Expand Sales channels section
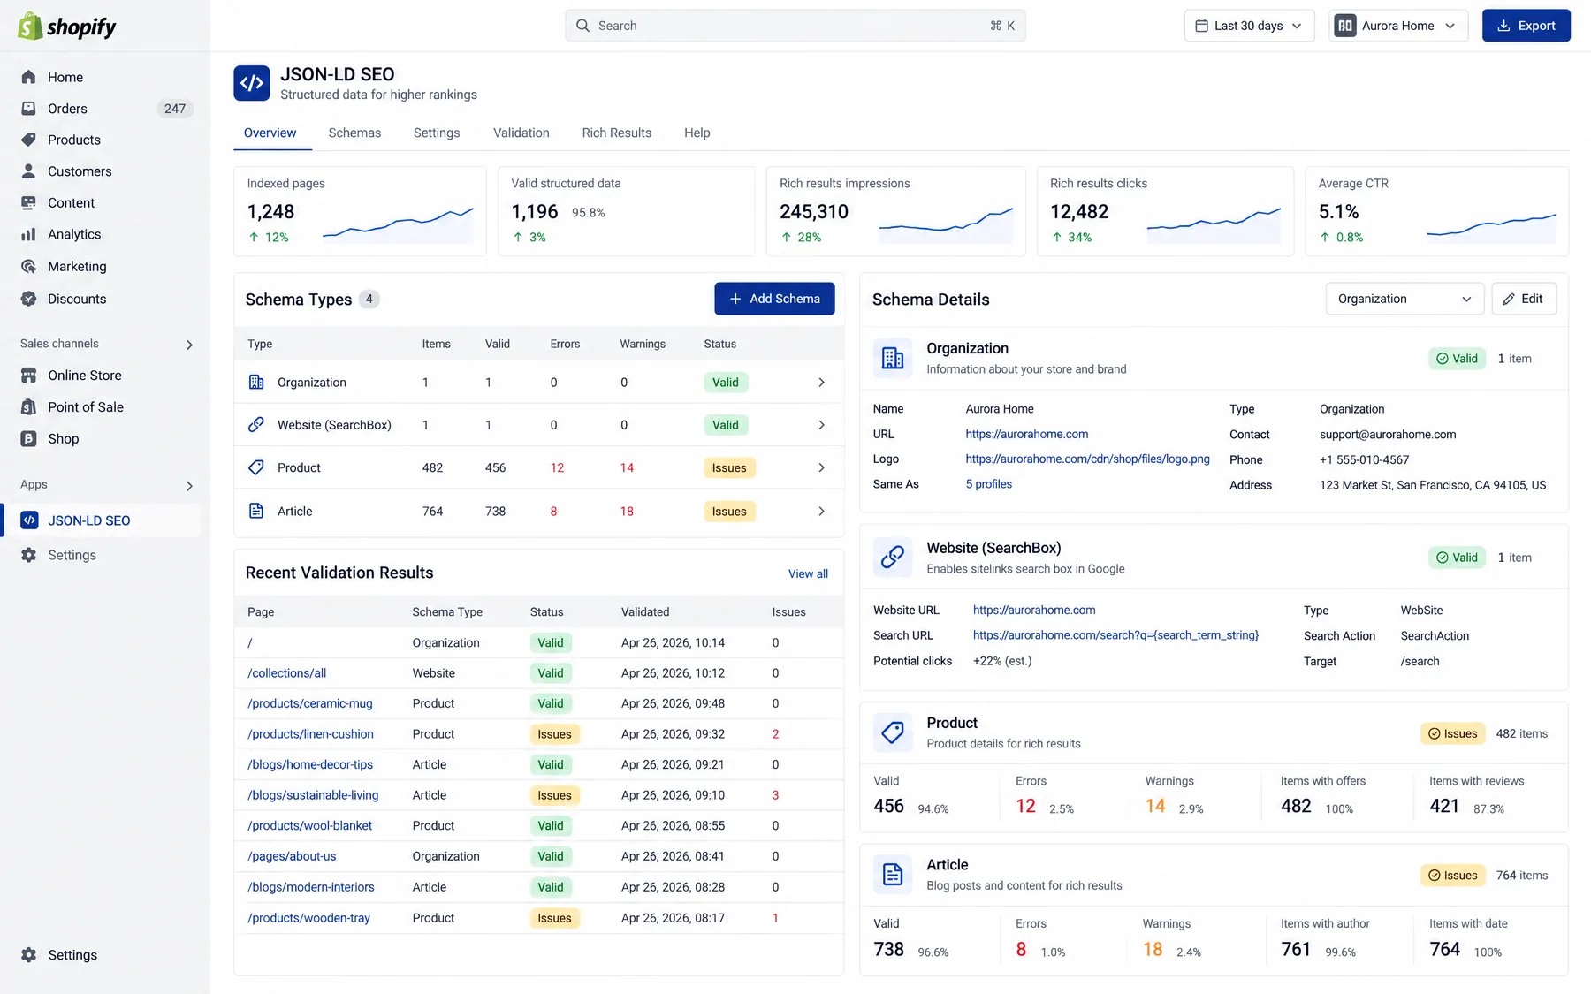Screen dimensions: 1591x994 (189, 345)
